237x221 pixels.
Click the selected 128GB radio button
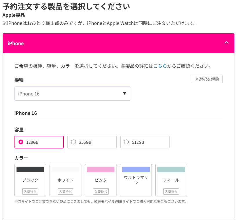click(x=21, y=142)
